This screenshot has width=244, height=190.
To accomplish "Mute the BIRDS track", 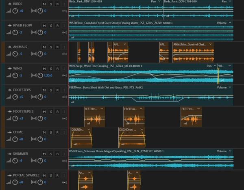I will coord(44,4).
